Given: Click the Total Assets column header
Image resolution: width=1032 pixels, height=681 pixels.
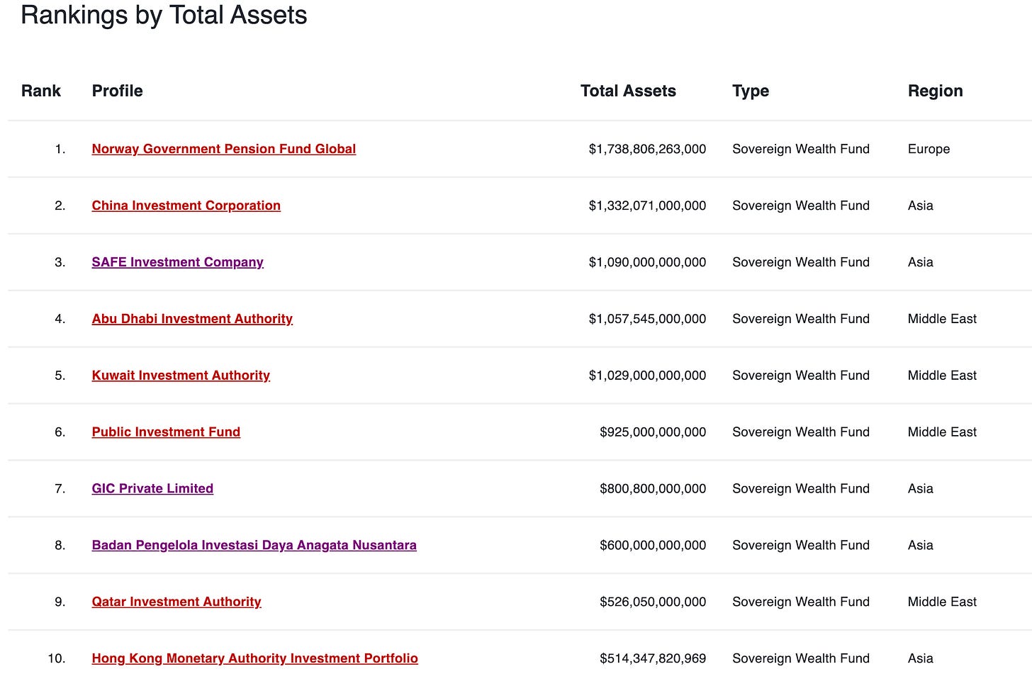Looking at the screenshot, I should point(628,91).
